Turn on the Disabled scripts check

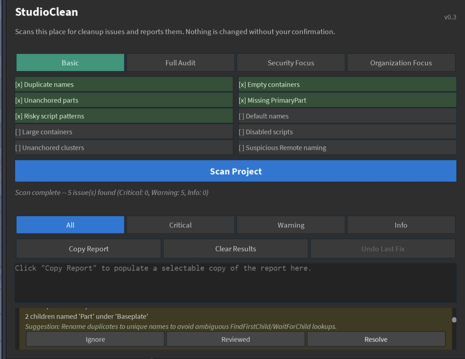coord(347,132)
